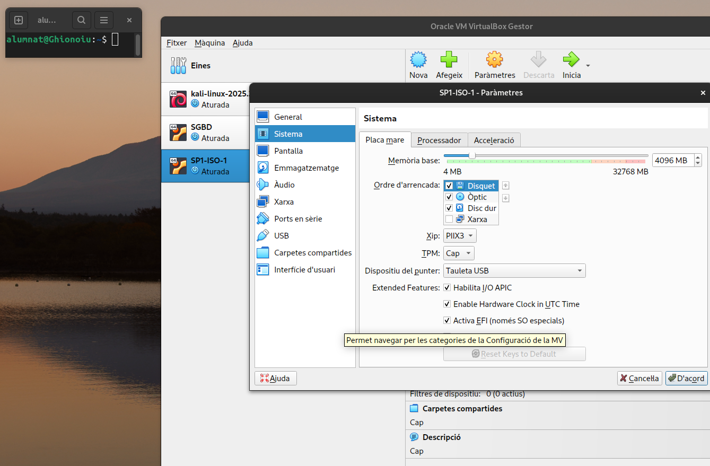Click the Inicia green arrow icon
710x466 pixels.
(x=571, y=60)
